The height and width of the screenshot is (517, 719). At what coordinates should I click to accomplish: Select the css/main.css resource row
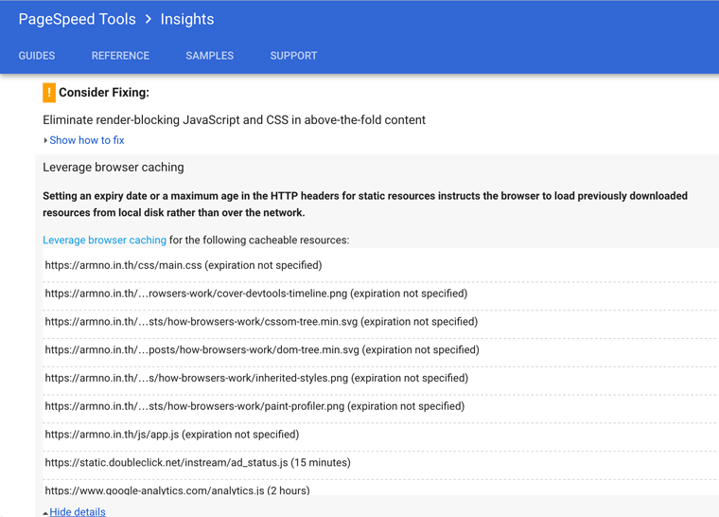(380, 265)
